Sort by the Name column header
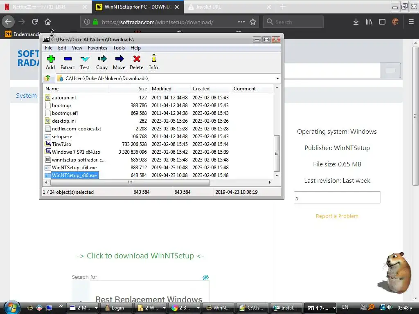Image resolution: width=419 pixels, height=314 pixels. [75, 89]
